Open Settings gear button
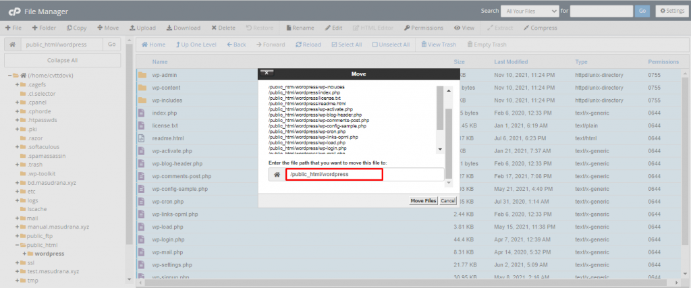Image resolution: width=691 pixels, height=288 pixels. (672, 11)
